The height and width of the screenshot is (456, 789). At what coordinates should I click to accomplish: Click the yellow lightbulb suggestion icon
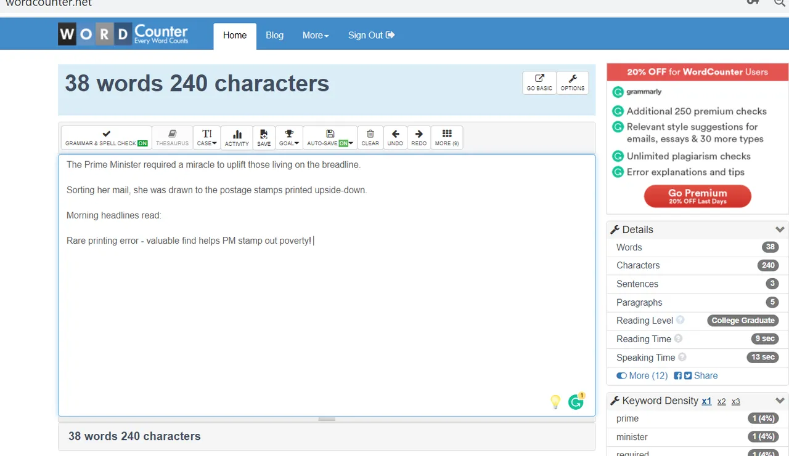pyautogui.click(x=555, y=402)
